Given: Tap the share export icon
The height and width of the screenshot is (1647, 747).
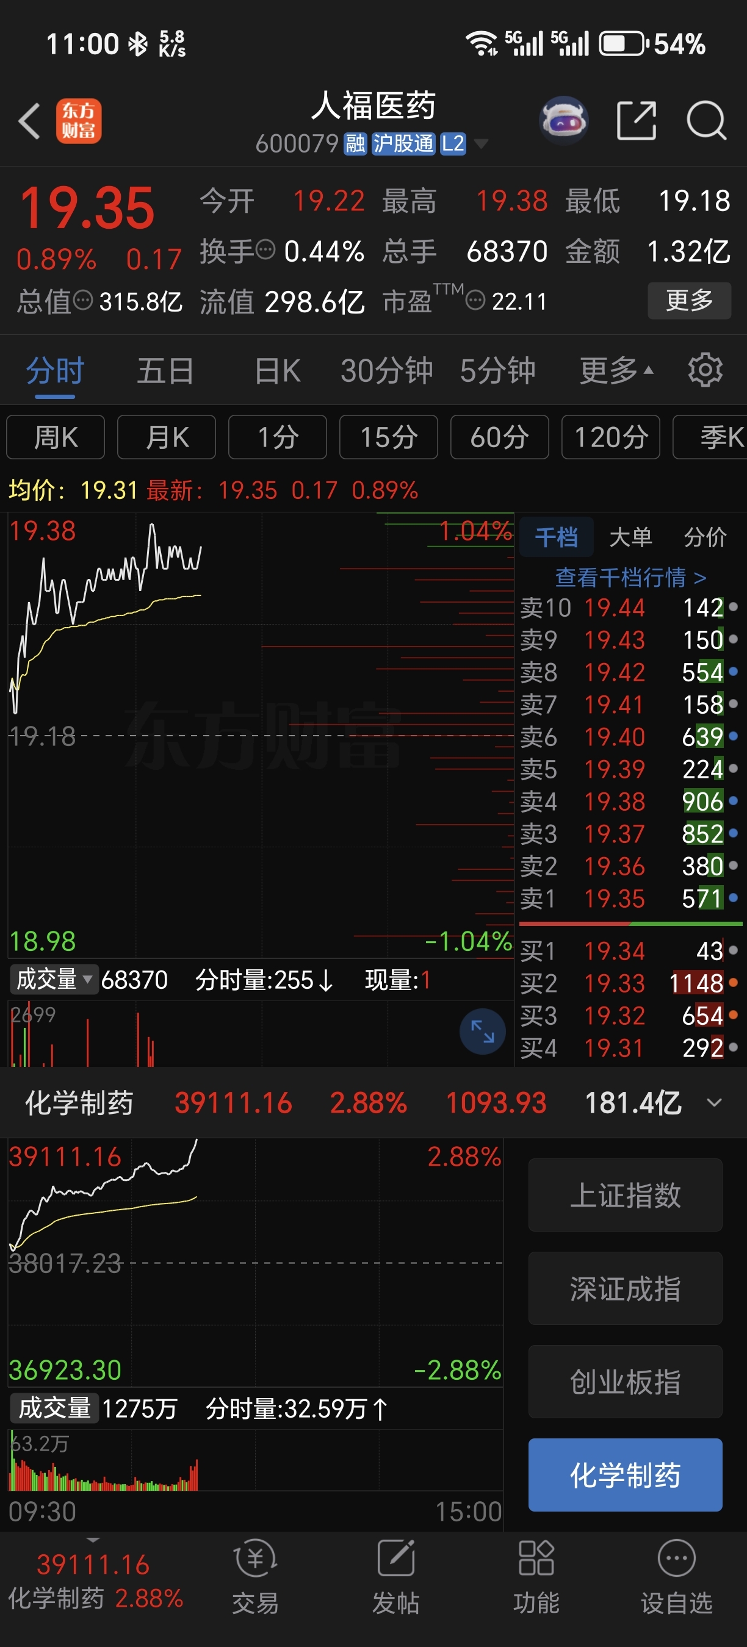Looking at the screenshot, I should pos(637,120).
